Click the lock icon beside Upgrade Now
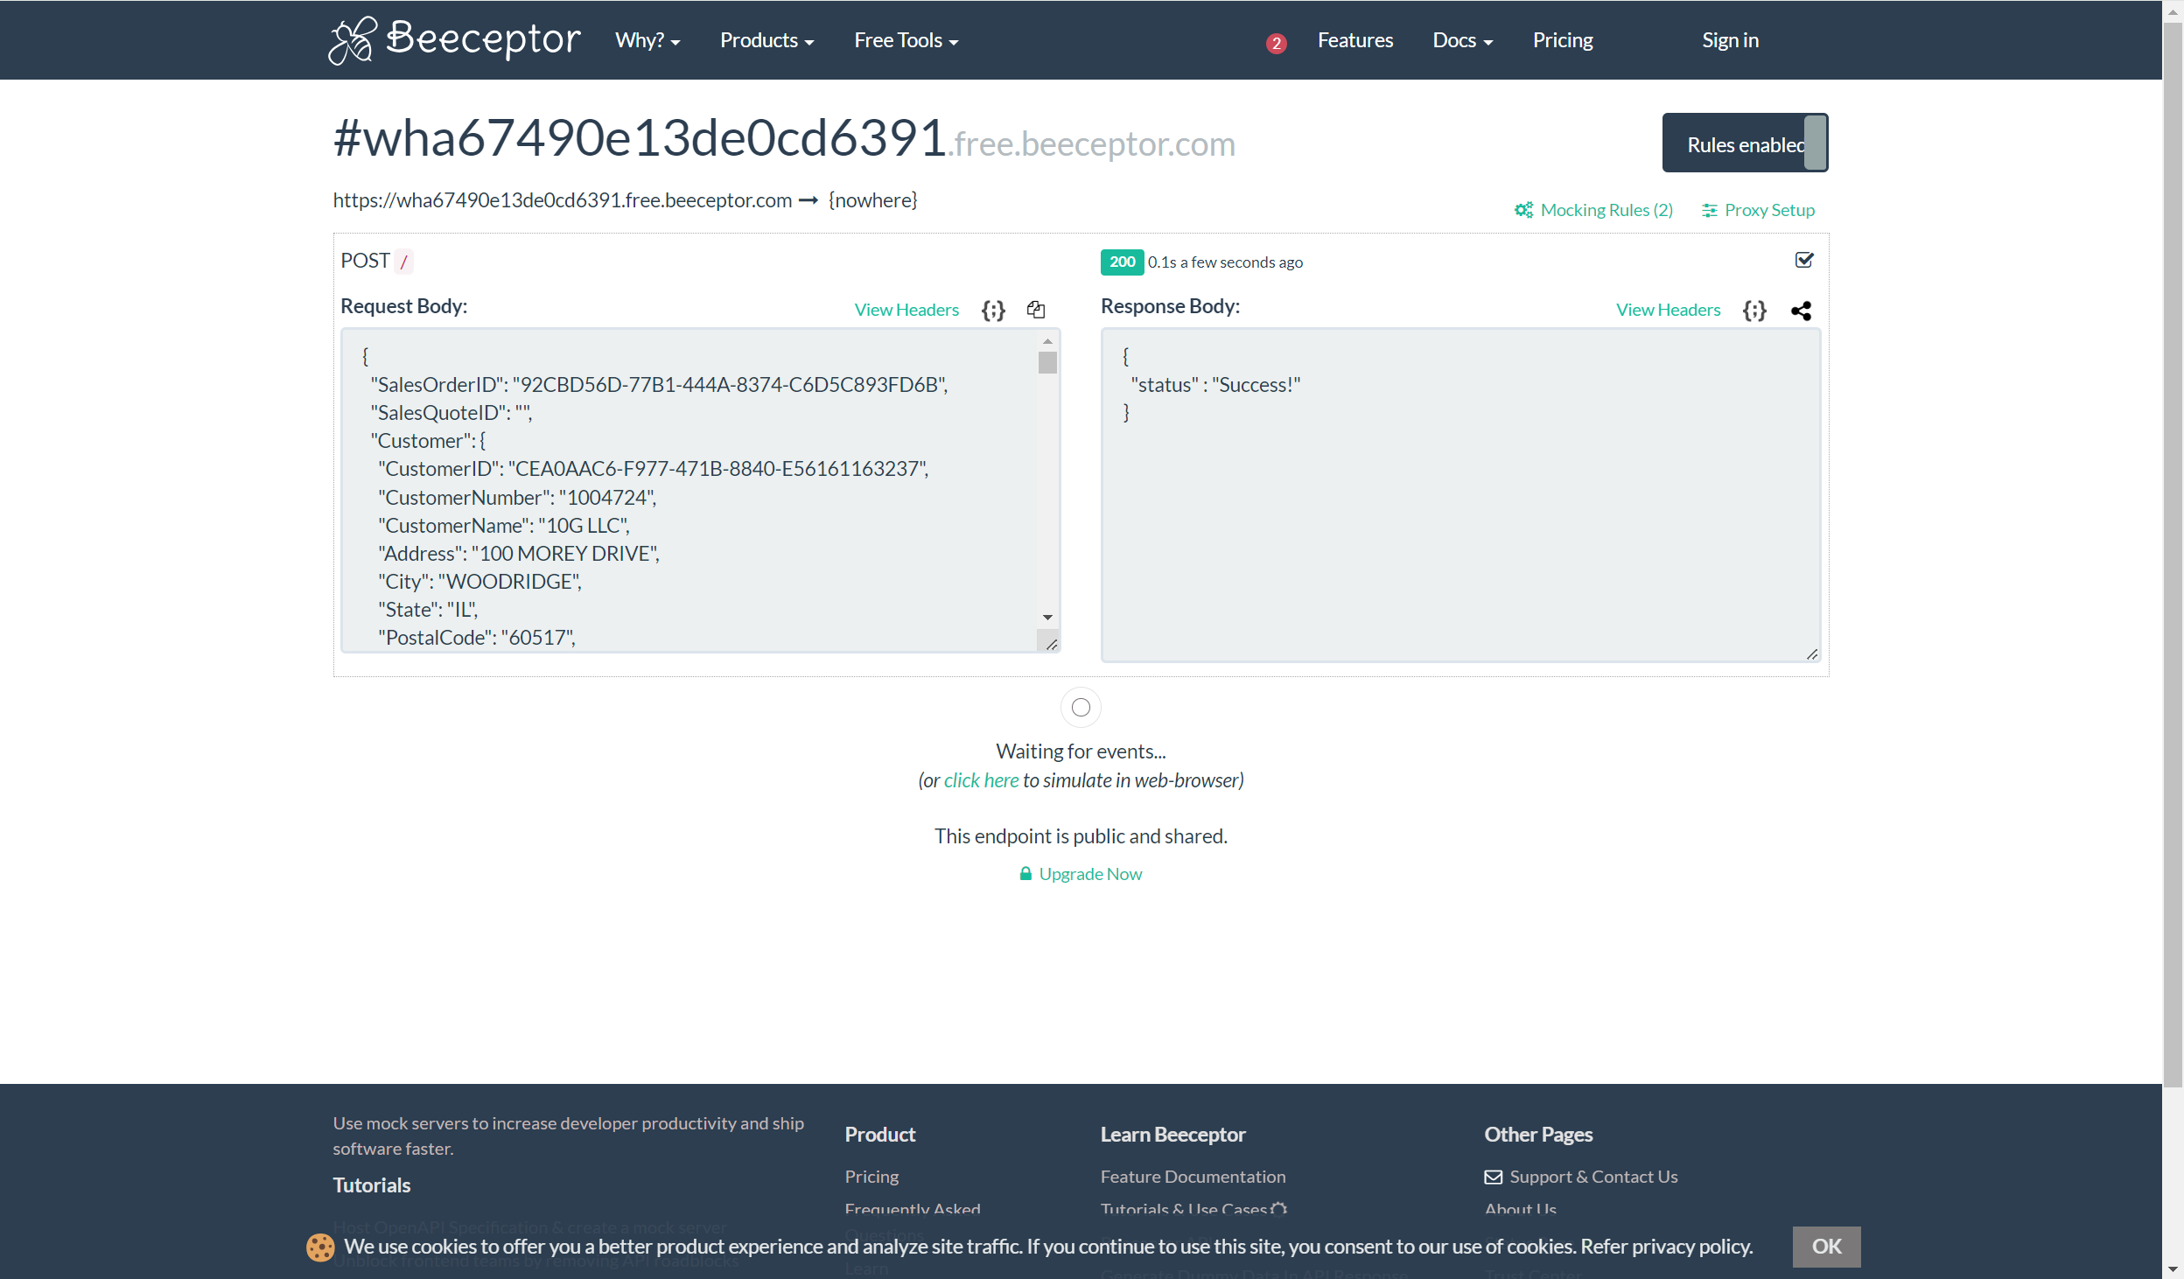Viewport: 2184px width, 1279px height. (x=1025, y=873)
